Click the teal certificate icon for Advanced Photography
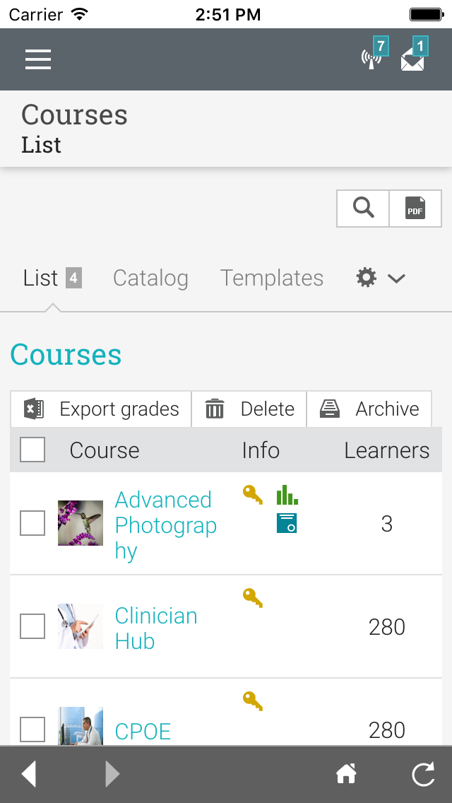452x803 pixels. coord(287,523)
